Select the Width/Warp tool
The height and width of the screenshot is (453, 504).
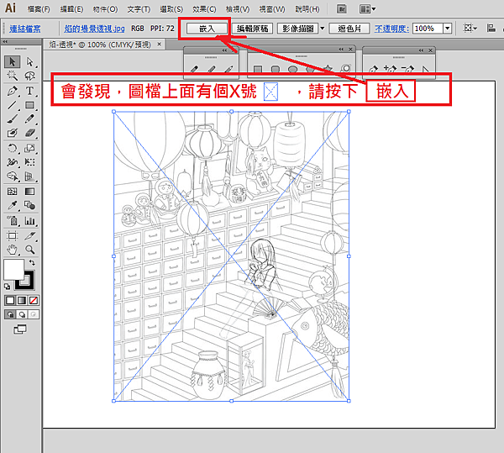tap(13, 162)
